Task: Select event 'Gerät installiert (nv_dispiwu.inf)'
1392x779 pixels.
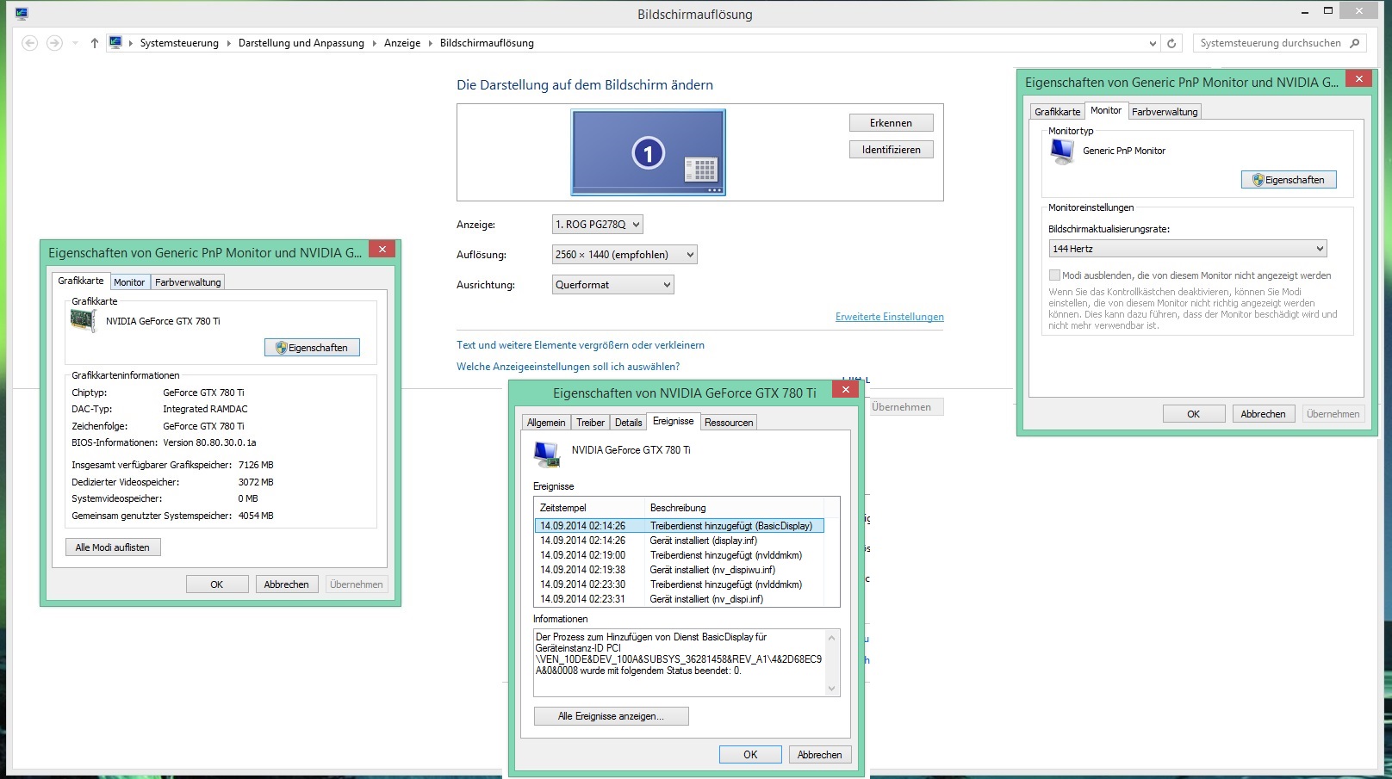Action: click(x=679, y=570)
